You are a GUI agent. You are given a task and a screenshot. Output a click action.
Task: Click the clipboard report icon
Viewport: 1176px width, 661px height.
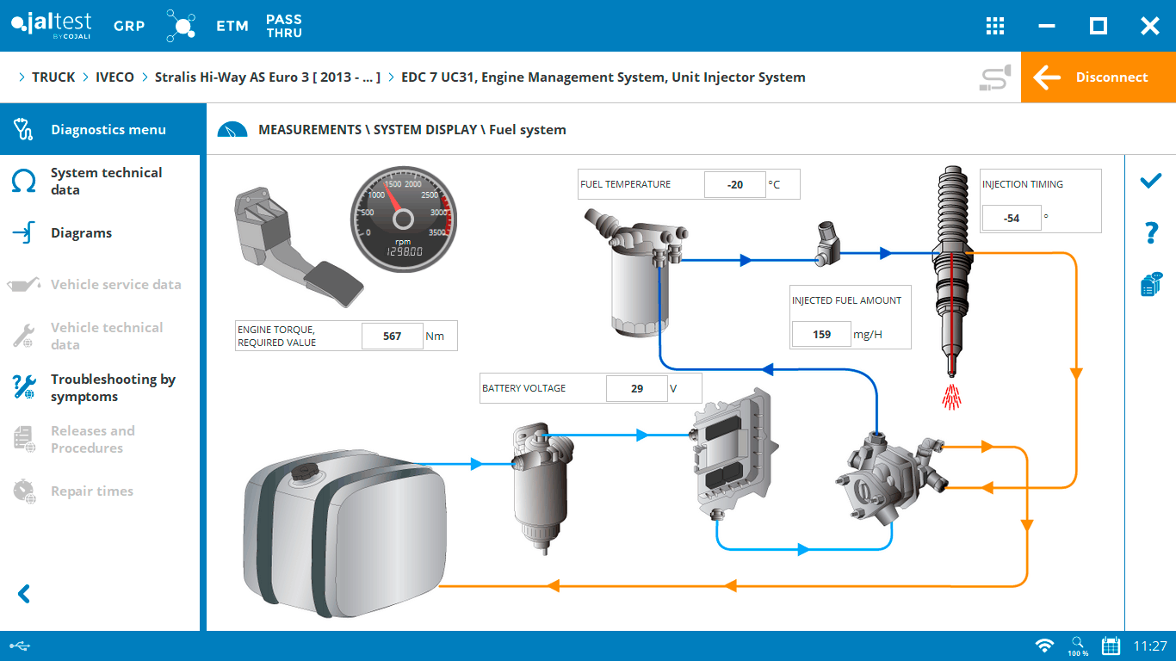point(1150,285)
